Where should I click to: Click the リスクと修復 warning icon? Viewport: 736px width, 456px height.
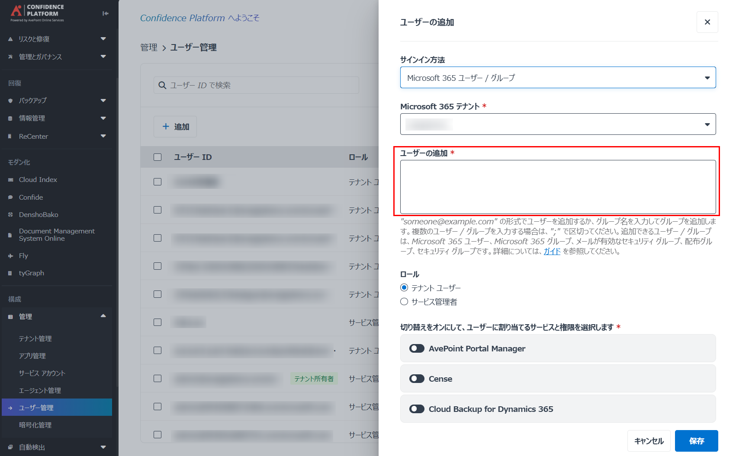10,39
